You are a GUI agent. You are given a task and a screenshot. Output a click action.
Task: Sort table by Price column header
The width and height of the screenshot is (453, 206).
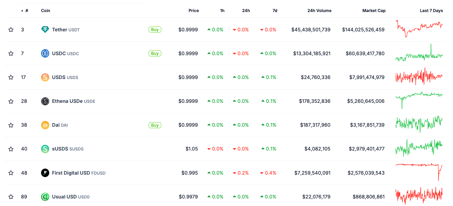point(194,11)
